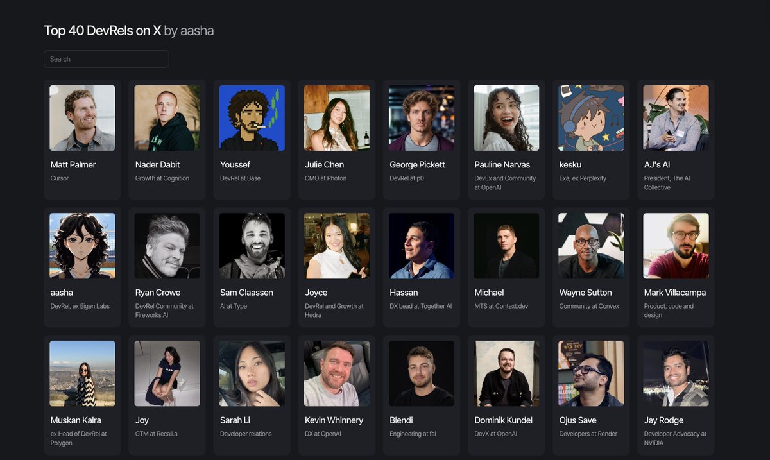770x460 pixels.
Task: Click the Search input field
Action: (107, 59)
